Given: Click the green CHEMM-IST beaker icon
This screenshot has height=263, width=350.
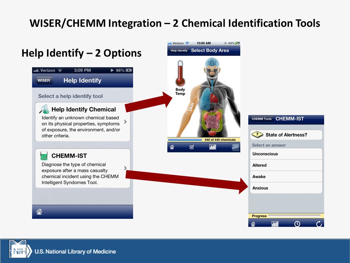Looking at the screenshot, I should click(x=44, y=156).
